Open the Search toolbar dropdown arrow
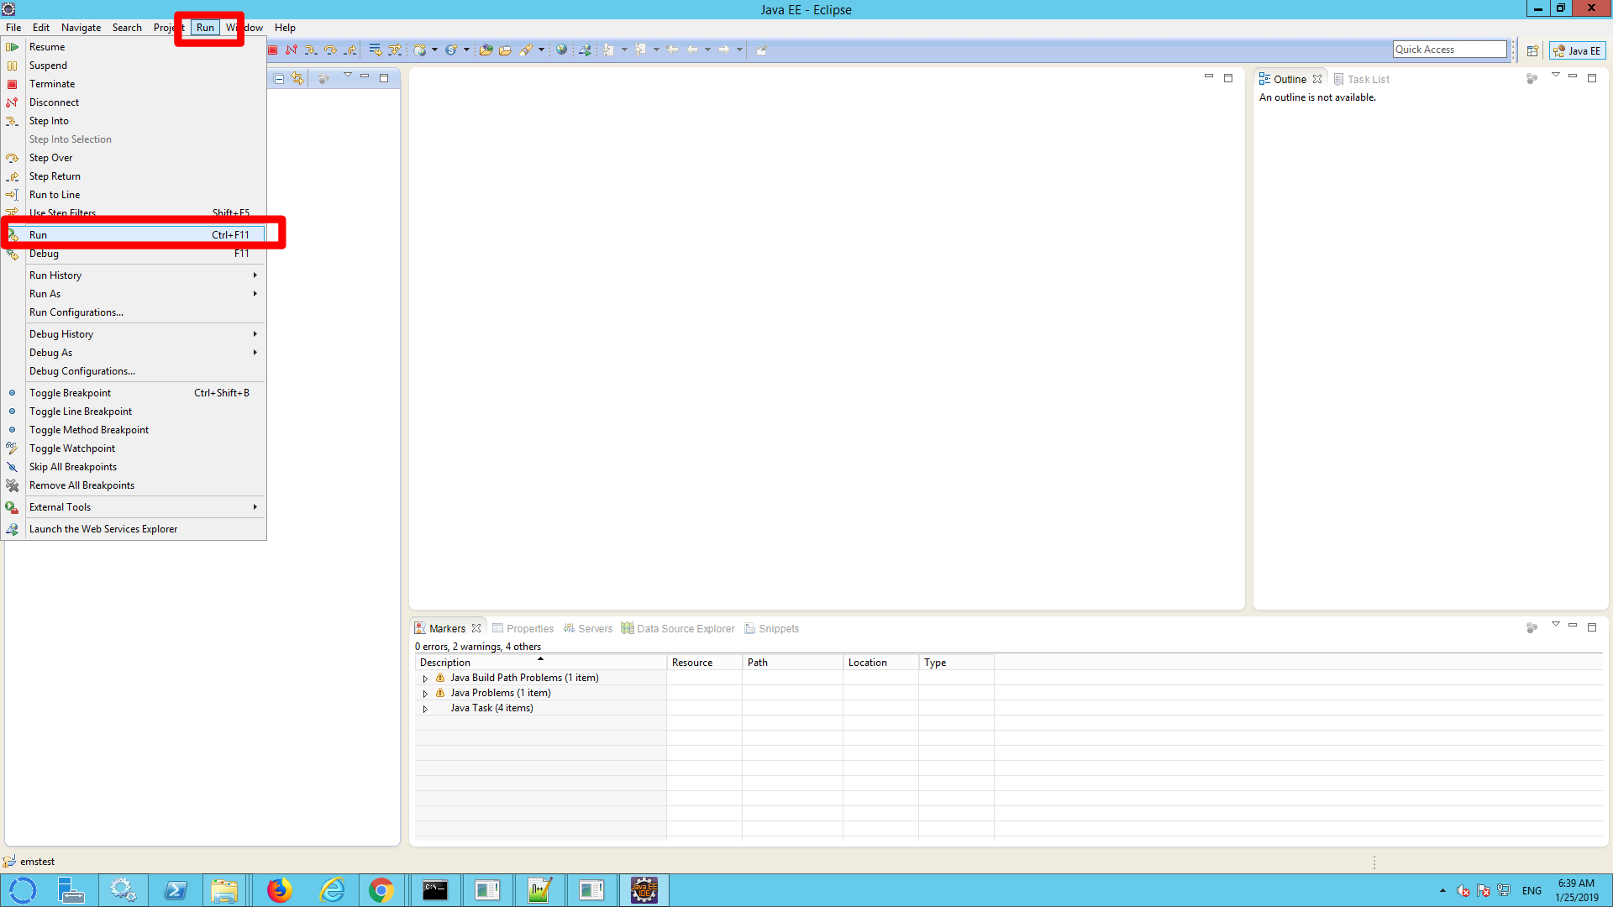 (x=541, y=50)
